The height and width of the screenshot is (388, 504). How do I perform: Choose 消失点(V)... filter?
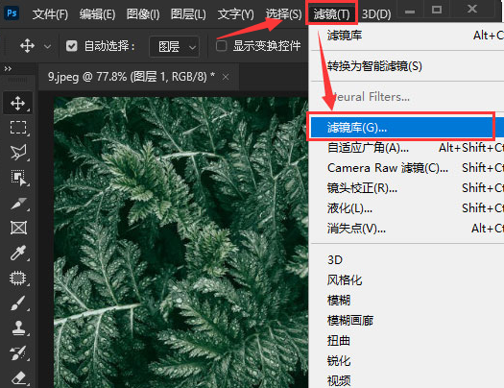pyautogui.click(x=406, y=229)
